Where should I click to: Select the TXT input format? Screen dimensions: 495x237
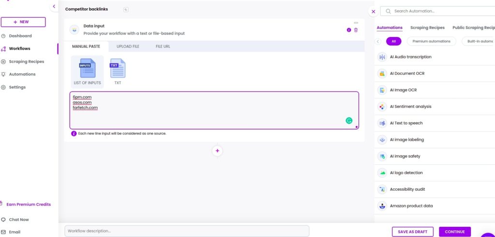(118, 72)
